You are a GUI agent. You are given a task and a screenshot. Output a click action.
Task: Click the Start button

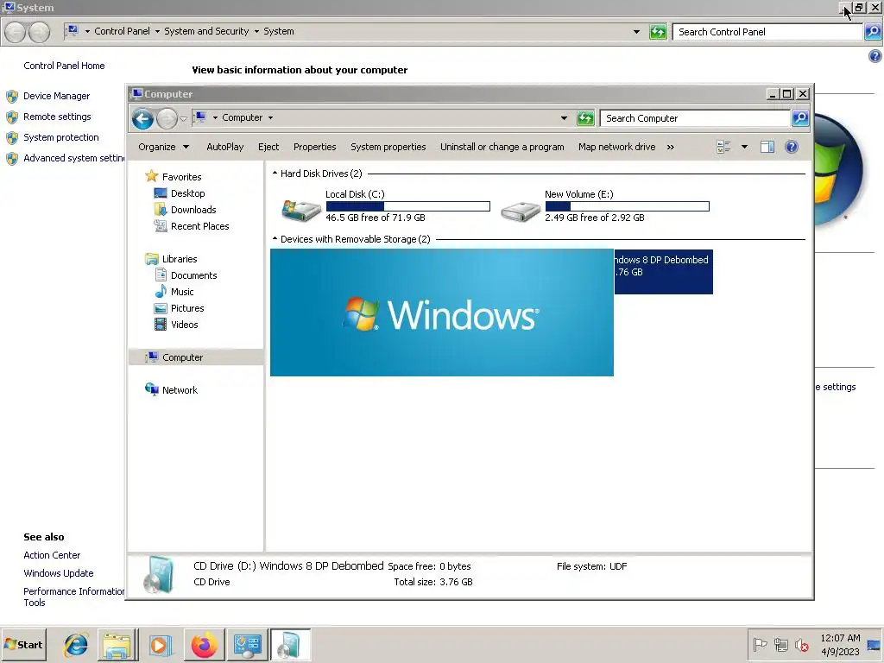coord(23,644)
